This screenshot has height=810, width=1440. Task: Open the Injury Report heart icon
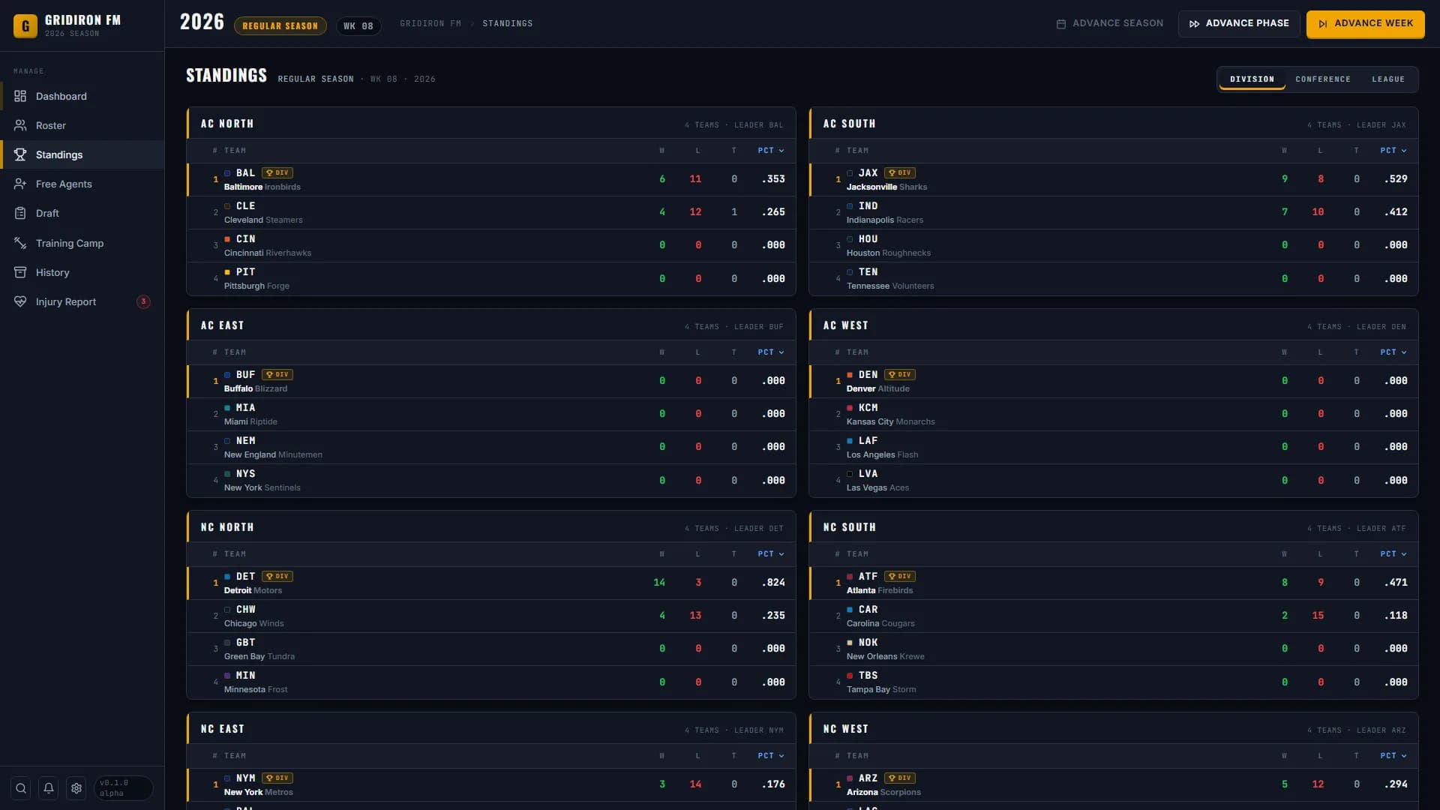coord(20,301)
